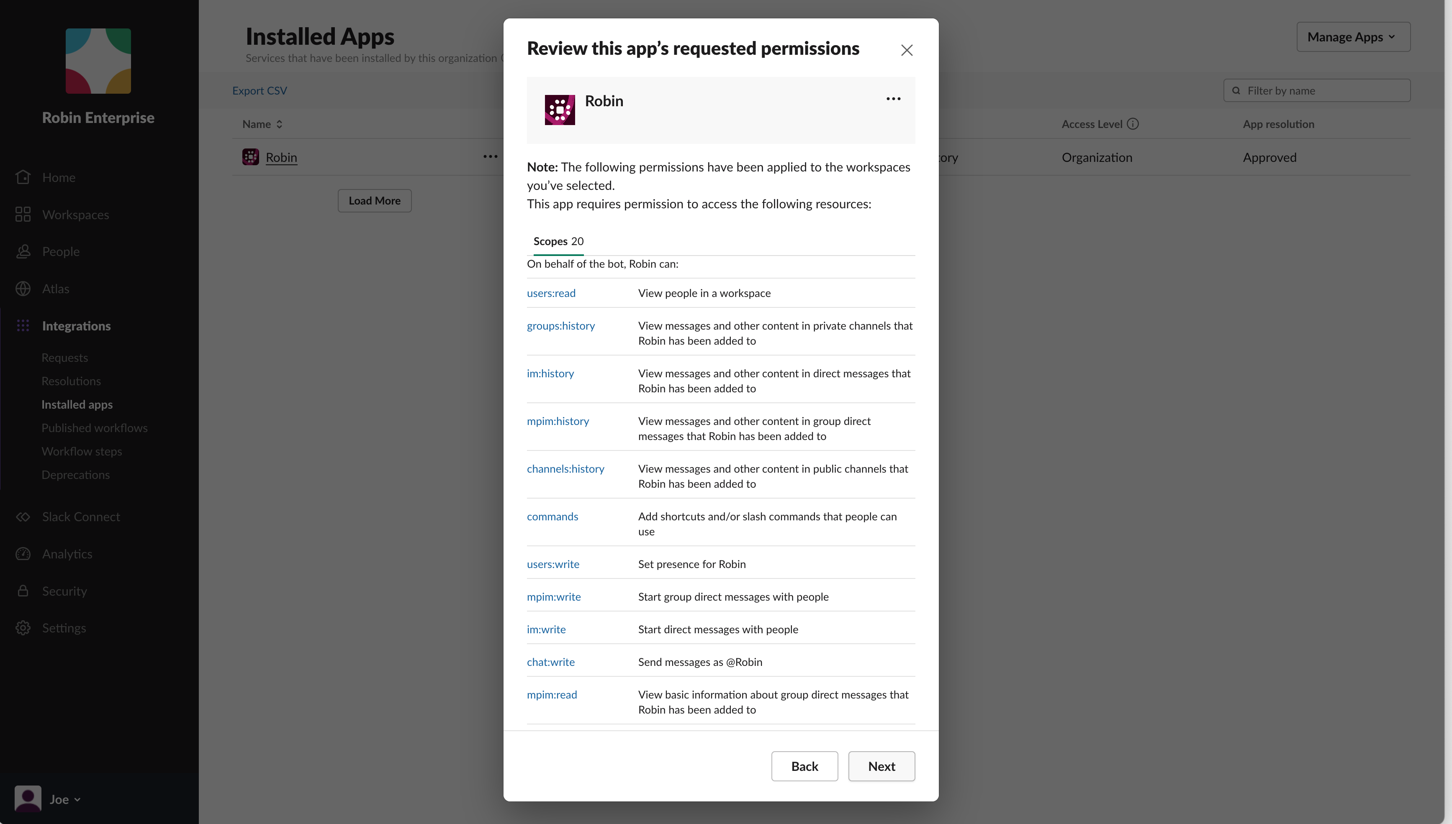Open the users:read scope link
This screenshot has height=824, width=1452.
point(550,293)
